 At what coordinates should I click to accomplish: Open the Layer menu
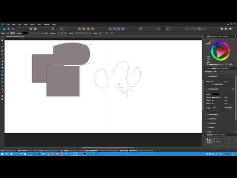click(x=26, y=24)
